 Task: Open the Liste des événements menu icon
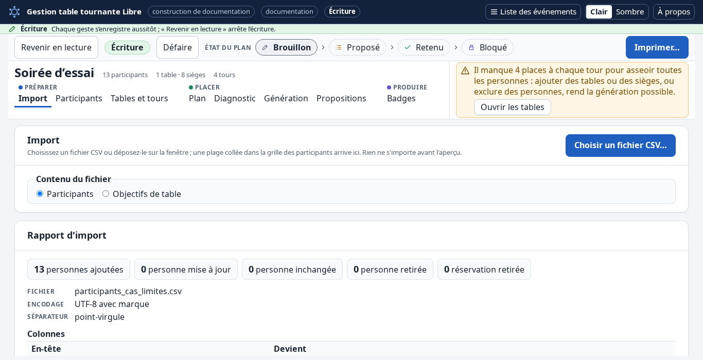[x=494, y=12]
